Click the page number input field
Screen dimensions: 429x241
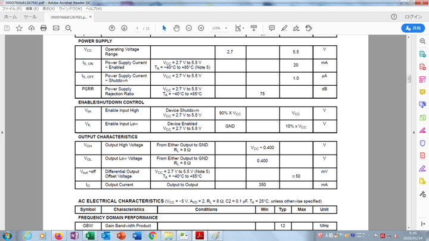tap(137, 28)
